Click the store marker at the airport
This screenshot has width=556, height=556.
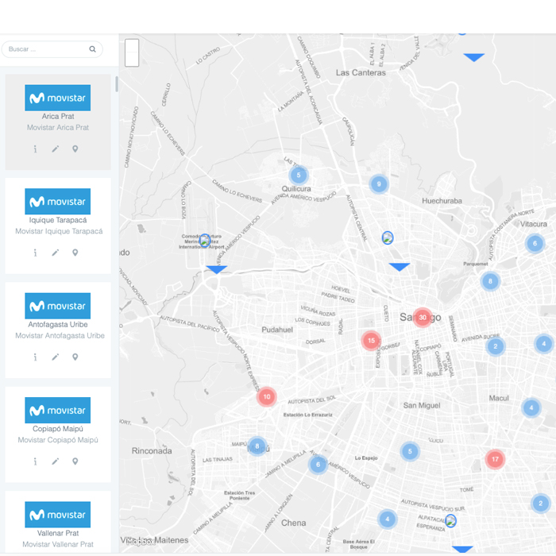coord(205,241)
